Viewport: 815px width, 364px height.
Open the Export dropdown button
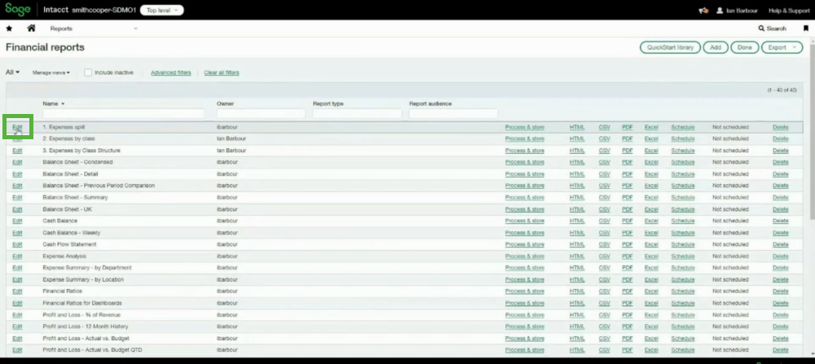click(x=782, y=47)
